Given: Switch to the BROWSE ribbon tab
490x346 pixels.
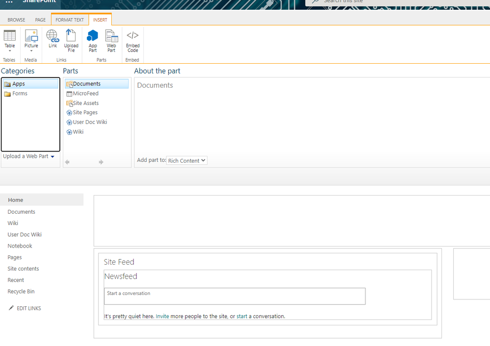Looking at the screenshot, I should pos(16,20).
